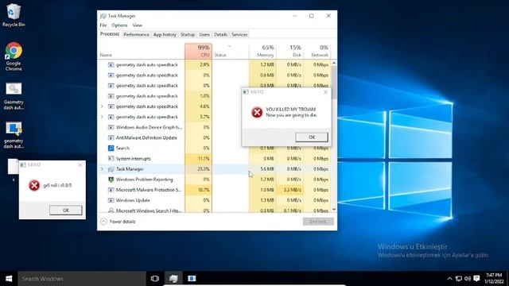Sort processes by the CPU column
This screenshot has height=286, width=509.
tap(198, 51)
